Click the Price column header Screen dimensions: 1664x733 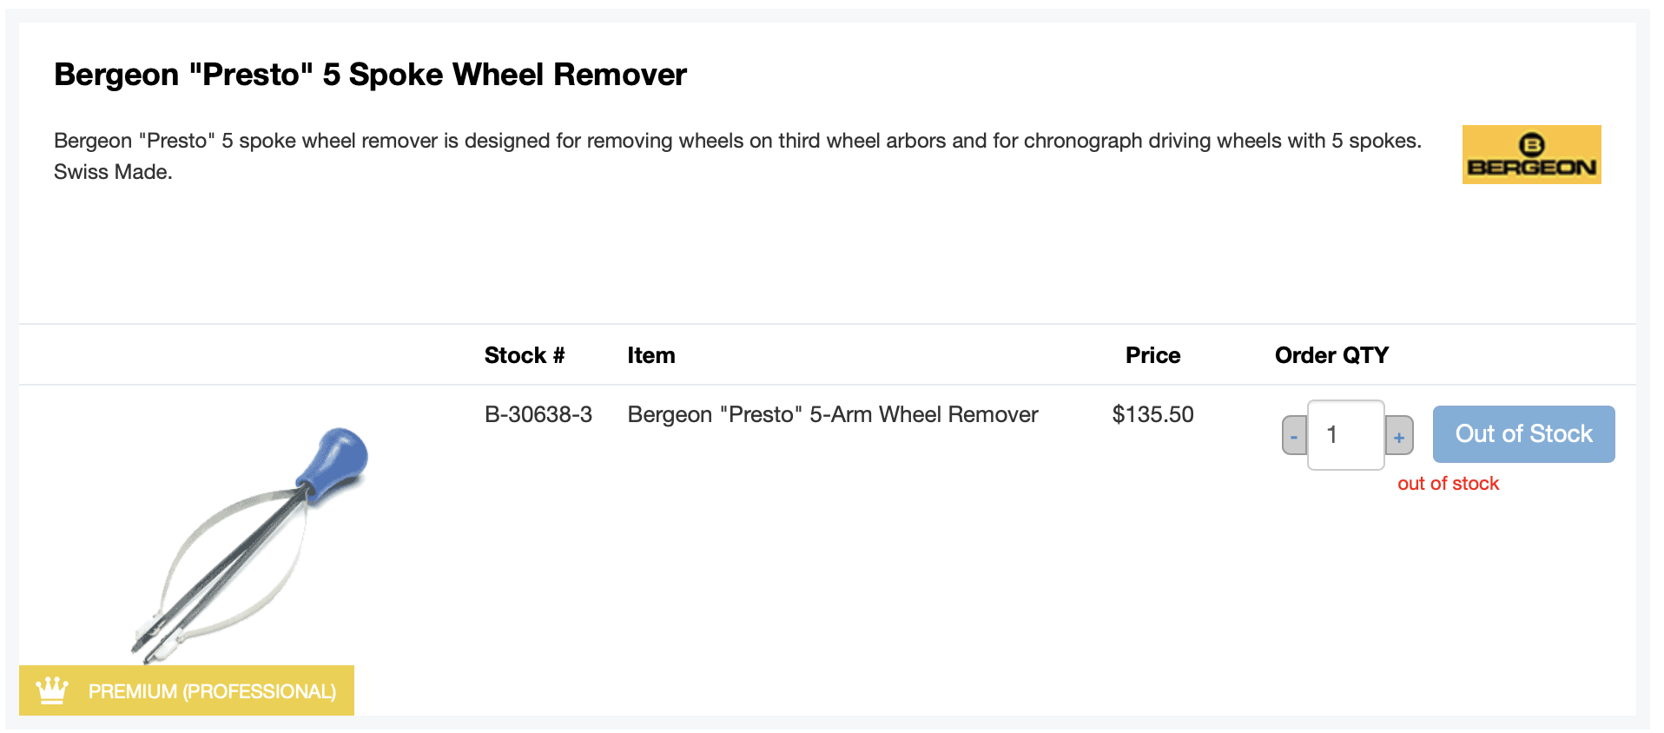tap(1152, 355)
